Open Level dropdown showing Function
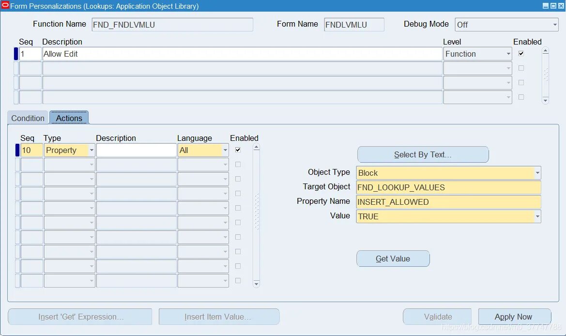The height and width of the screenshot is (336, 566). [x=508, y=54]
